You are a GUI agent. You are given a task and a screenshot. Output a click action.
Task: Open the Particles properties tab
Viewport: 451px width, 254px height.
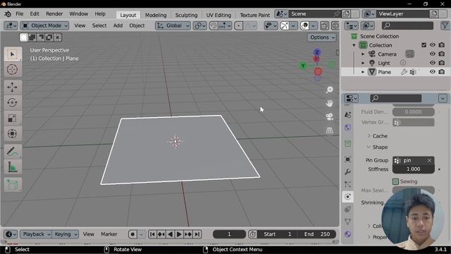[x=347, y=184]
